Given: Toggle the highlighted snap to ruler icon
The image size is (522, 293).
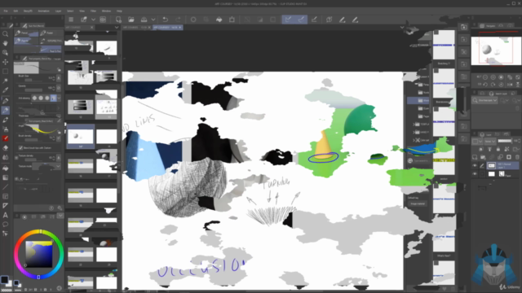Looking at the screenshot, I should 288,20.
